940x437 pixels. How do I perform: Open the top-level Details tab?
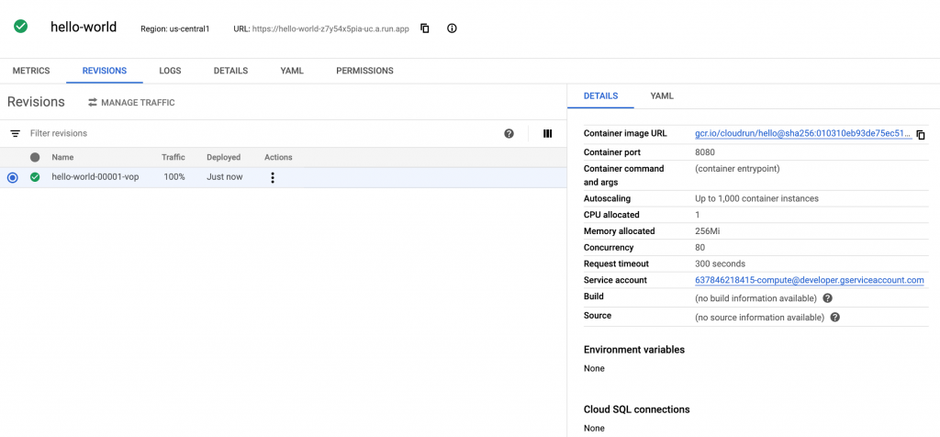(230, 71)
